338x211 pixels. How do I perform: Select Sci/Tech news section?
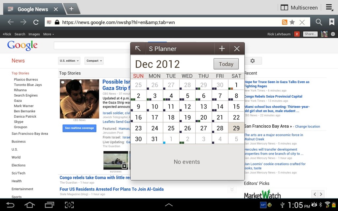click(18, 173)
